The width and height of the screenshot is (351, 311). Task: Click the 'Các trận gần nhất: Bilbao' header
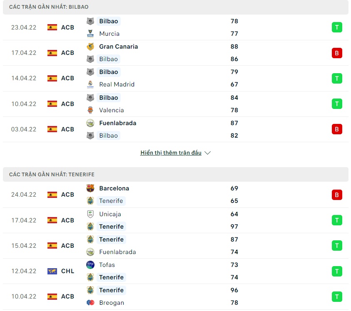coord(49,7)
